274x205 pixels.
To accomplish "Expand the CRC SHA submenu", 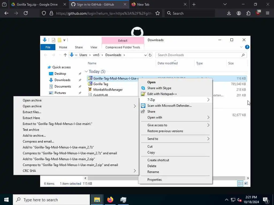I will pyautogui.click(x=76, y=171).
